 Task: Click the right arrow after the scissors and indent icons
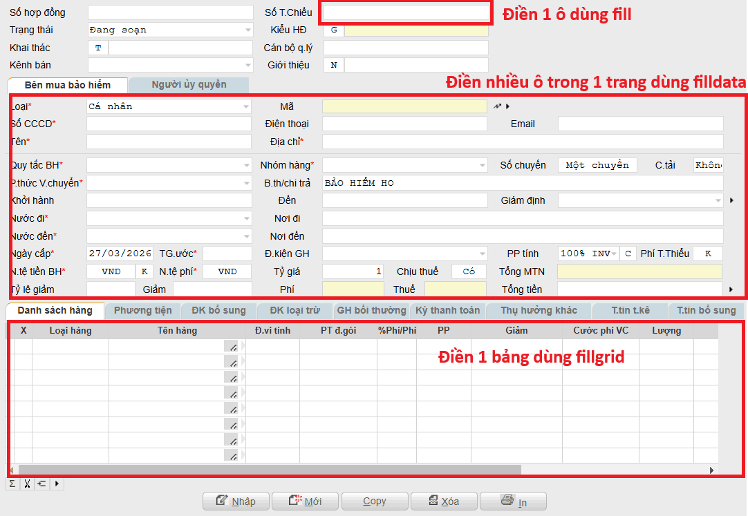coord(57,484)
